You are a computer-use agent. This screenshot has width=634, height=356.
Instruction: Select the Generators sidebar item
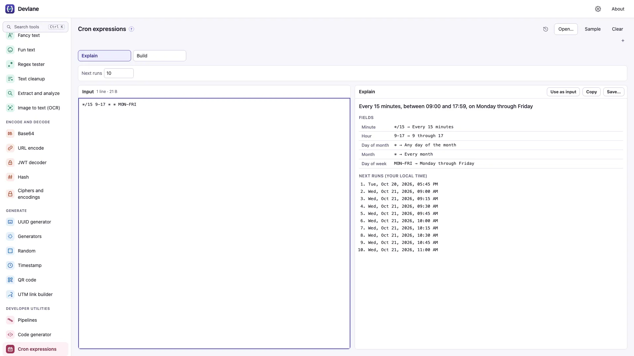pyautogui.click(x=35, y=236)
